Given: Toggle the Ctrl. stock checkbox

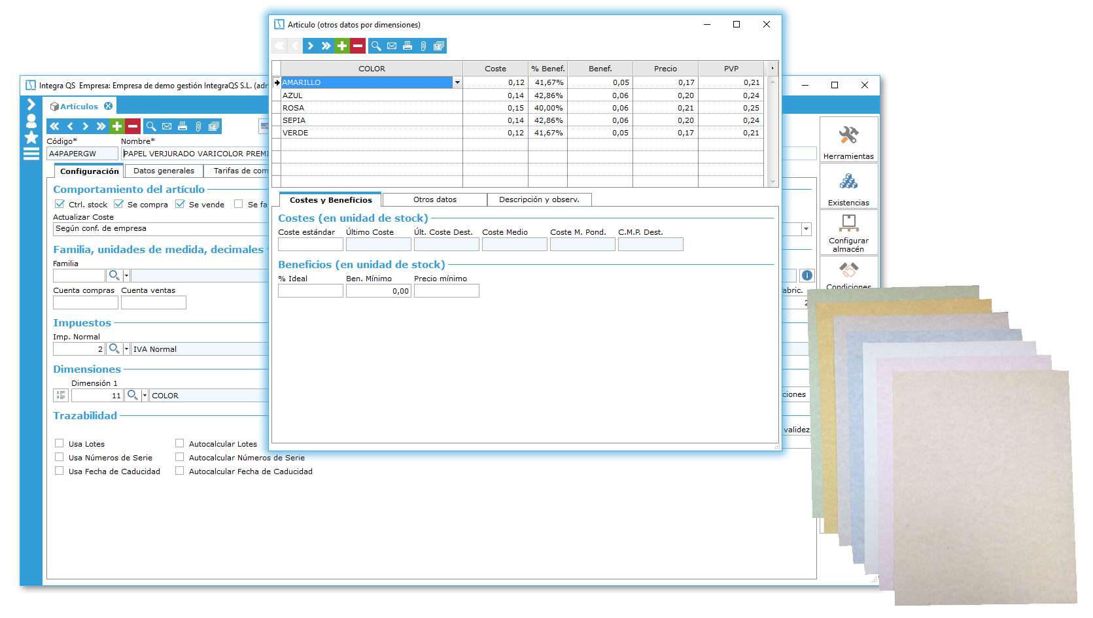Looking at the screenshot, I should tap(60, 204).
